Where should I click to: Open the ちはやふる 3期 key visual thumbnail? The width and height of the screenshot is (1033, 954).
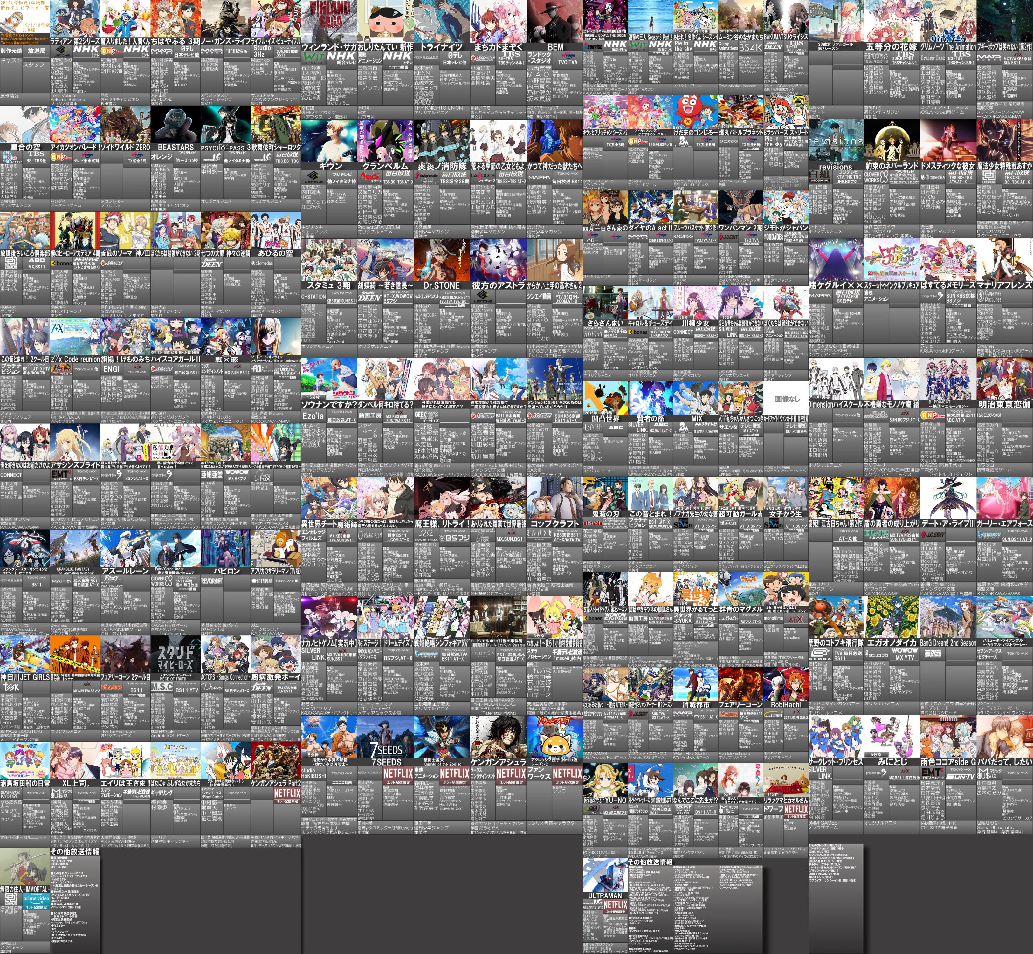(x=176, y=18)
